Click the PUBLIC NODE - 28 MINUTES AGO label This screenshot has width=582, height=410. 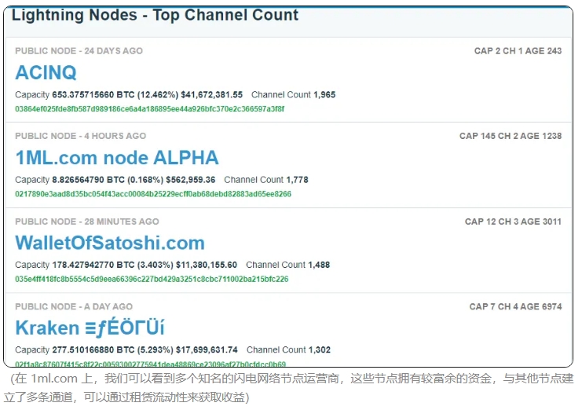[87, 221]
